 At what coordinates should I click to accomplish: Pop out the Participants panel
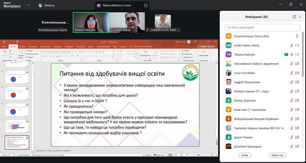pos(294,17)
